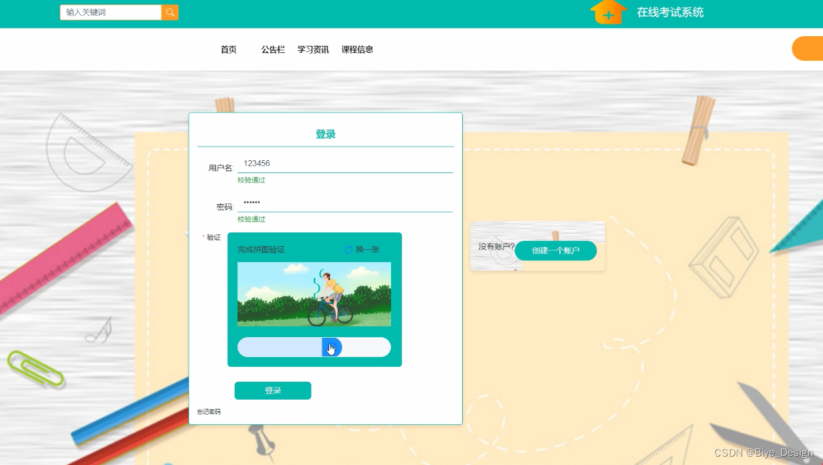This screenshot has height=465, width=823.
Task: Click the 忘记密码 link
Action: [x=209, y=412]
